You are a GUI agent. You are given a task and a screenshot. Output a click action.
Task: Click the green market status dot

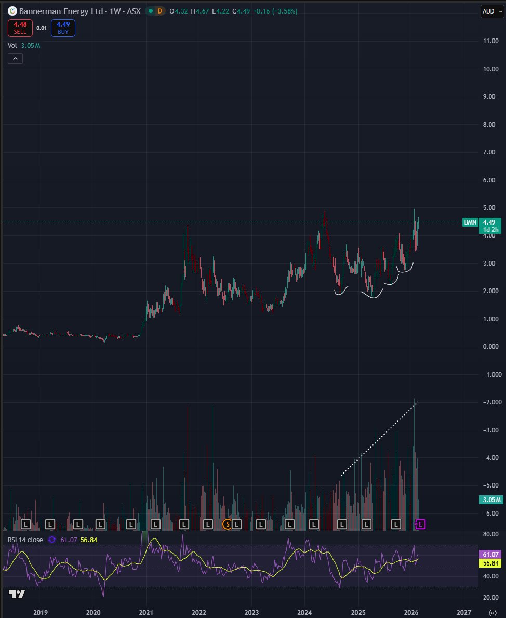click(x=151, y=11)
